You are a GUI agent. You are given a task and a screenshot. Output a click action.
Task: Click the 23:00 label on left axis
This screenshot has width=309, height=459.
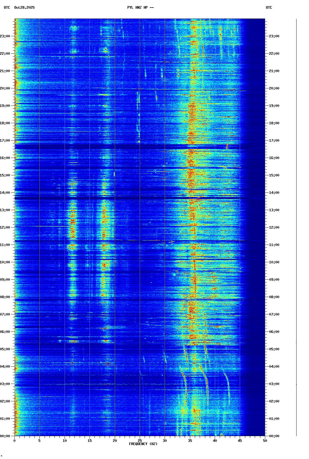[5, 36]
